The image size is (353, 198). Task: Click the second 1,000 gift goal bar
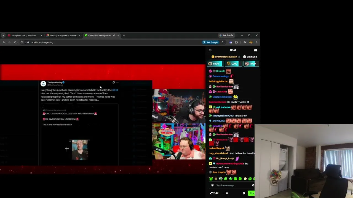pos(233,64)
